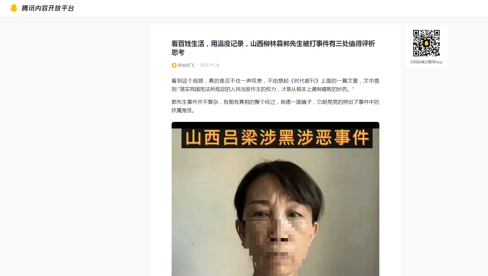
Task: Click the first paragraph starting 看到这个视频
Action: point(275,85)
